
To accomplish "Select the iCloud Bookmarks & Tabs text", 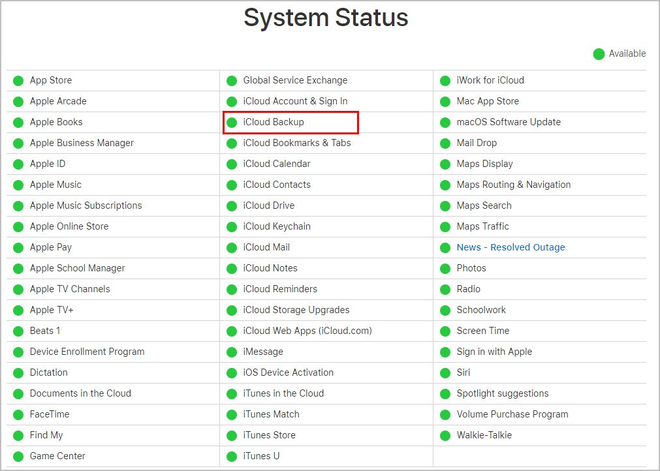I will (297, 143).
